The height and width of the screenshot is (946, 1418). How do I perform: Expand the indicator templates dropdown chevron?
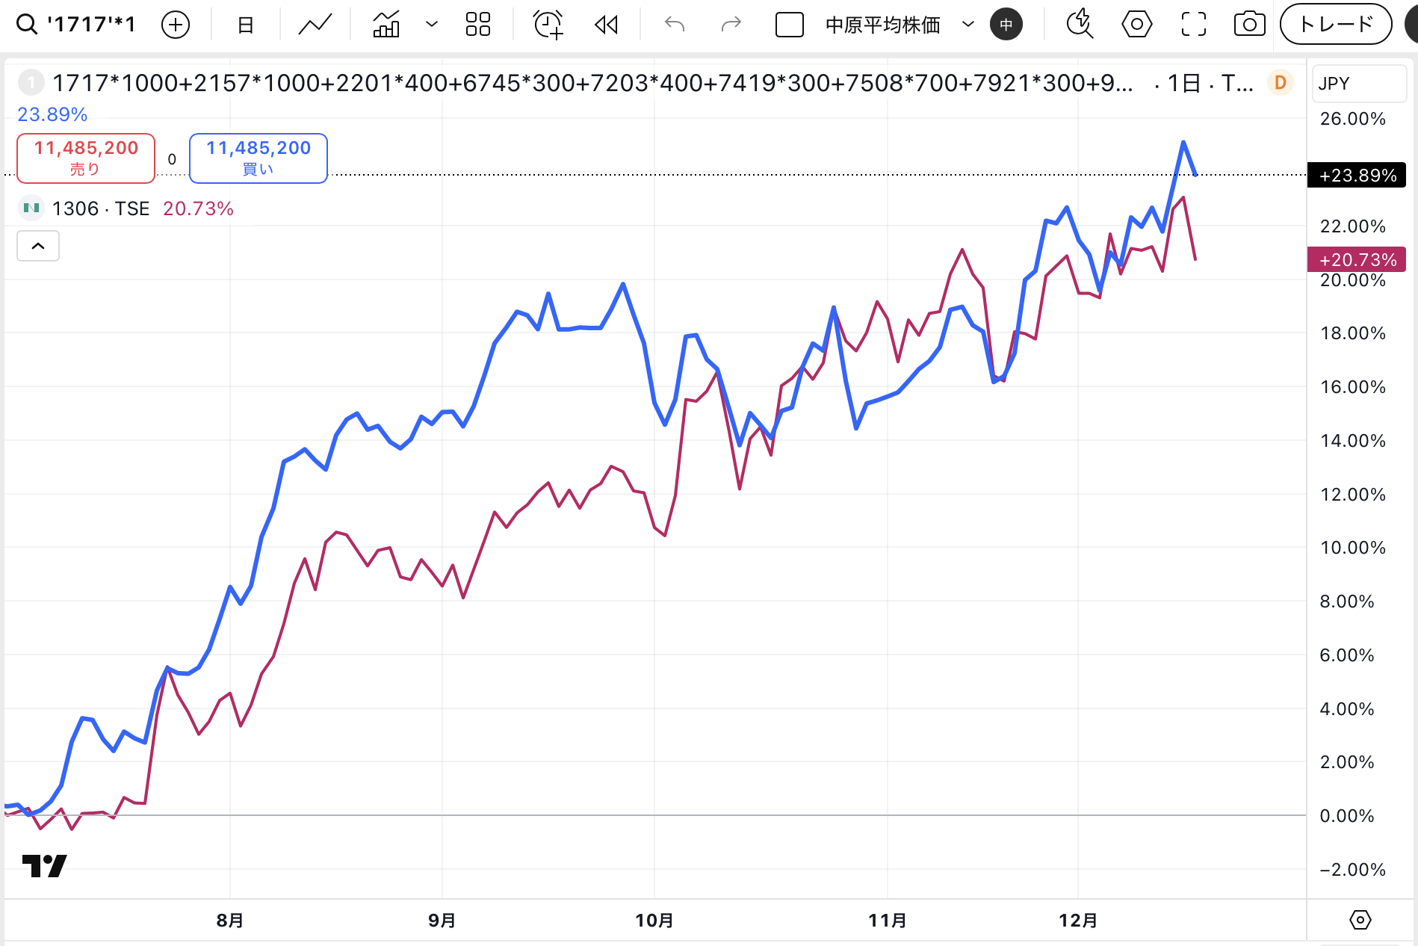click(431, 25)
